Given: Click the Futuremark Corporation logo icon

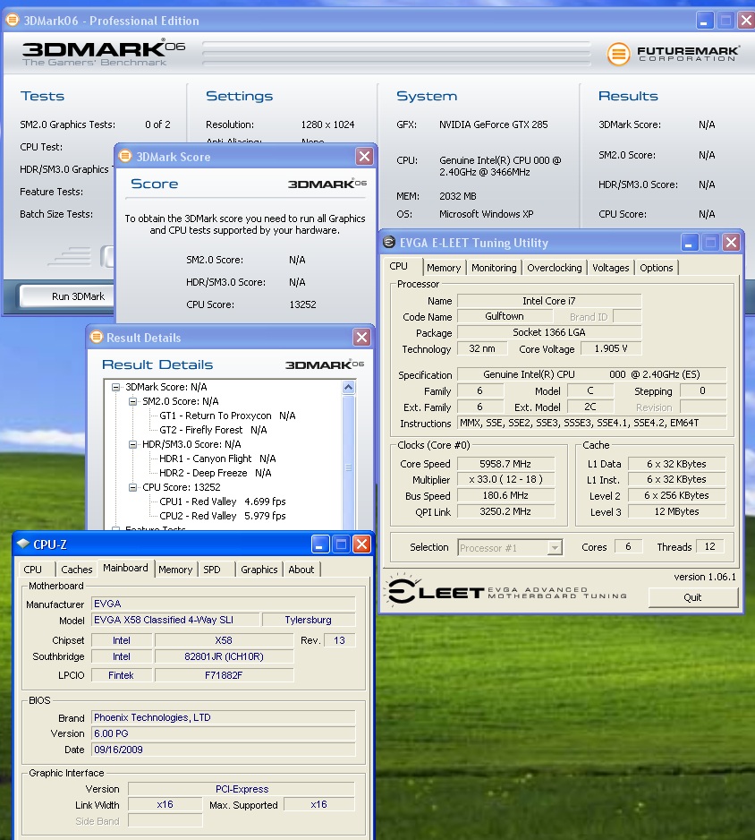Looking at the screenshot, I should coord(618,54).
